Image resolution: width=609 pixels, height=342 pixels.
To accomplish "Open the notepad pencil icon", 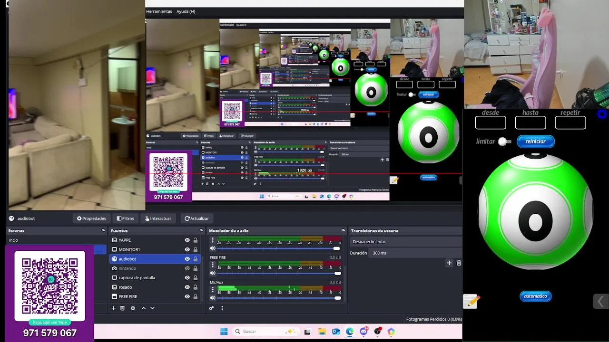I will tap(471, 301).
